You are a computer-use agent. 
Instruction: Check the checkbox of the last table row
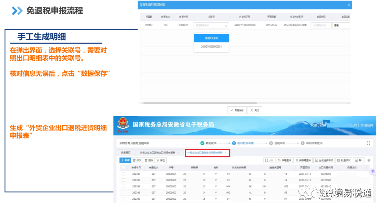123,199
